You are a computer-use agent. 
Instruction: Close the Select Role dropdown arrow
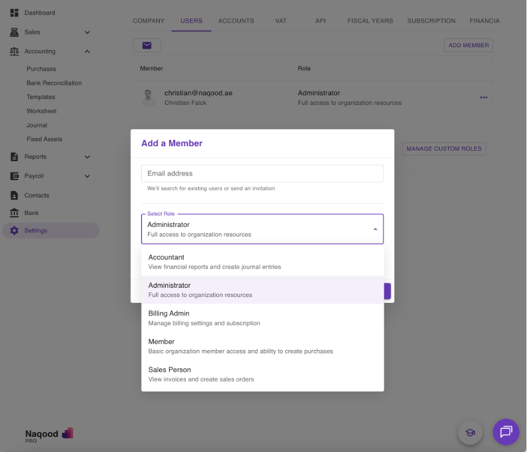(x=375, y=229)
